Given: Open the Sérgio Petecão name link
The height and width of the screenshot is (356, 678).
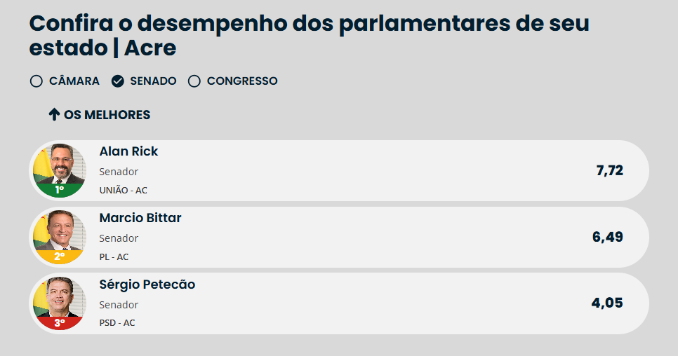Looking at the screenshot, I should pyautogui.click(x=147, y=285).
